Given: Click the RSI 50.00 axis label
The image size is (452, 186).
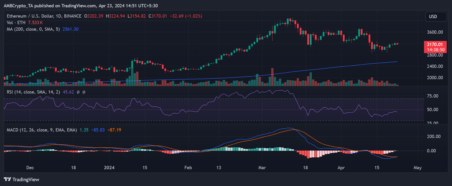Looking at the screenshot, I should click(x=433, y=110).
